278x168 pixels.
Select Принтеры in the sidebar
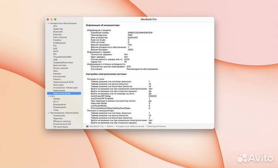[x=58, y=85]
